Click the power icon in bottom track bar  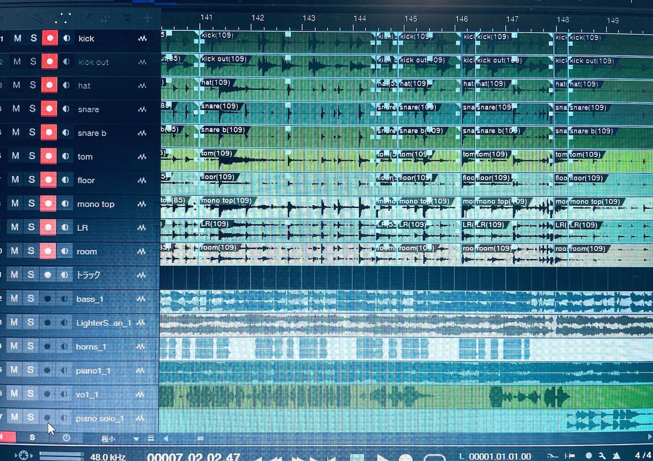pos(66,437)
